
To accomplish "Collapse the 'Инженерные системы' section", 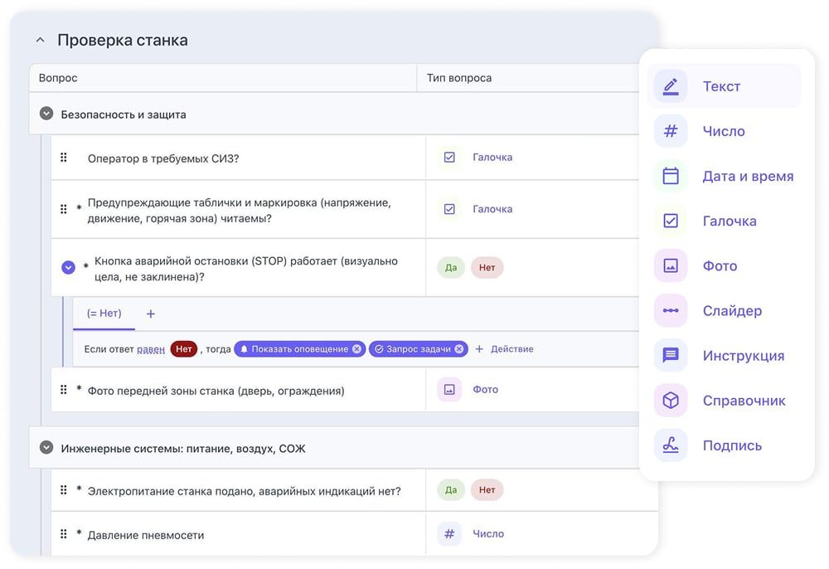I will 46,447.
